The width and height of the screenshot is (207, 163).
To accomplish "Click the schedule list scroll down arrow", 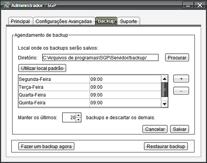I will [164, 104].
